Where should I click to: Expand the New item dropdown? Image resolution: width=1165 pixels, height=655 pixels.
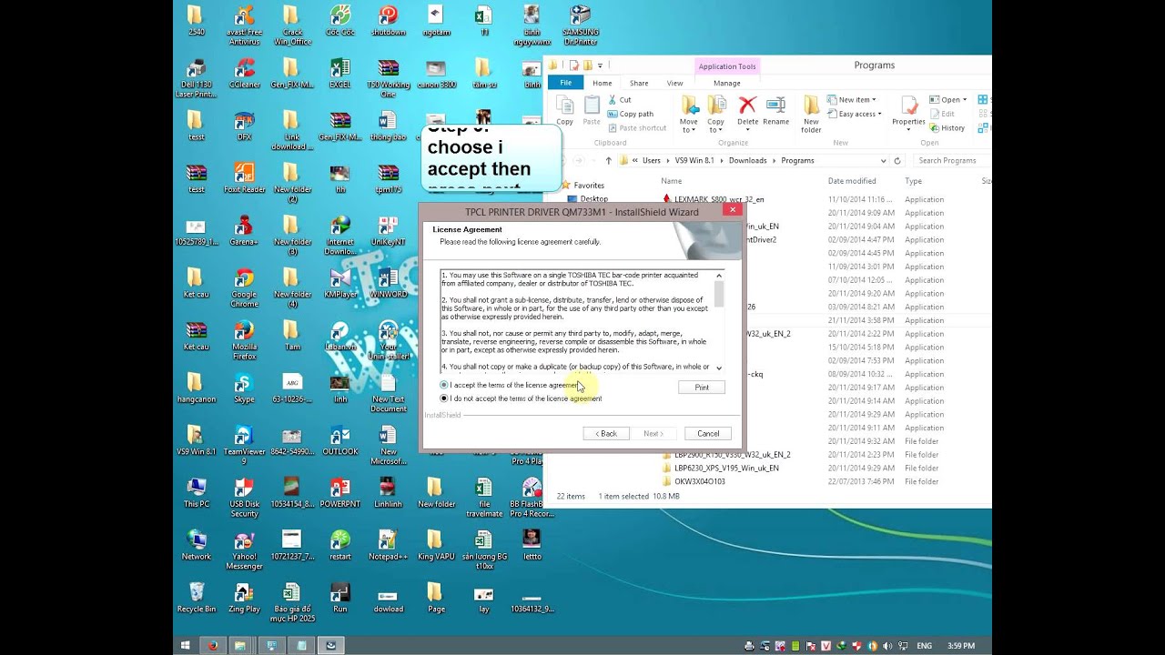[x=852, y=100]
